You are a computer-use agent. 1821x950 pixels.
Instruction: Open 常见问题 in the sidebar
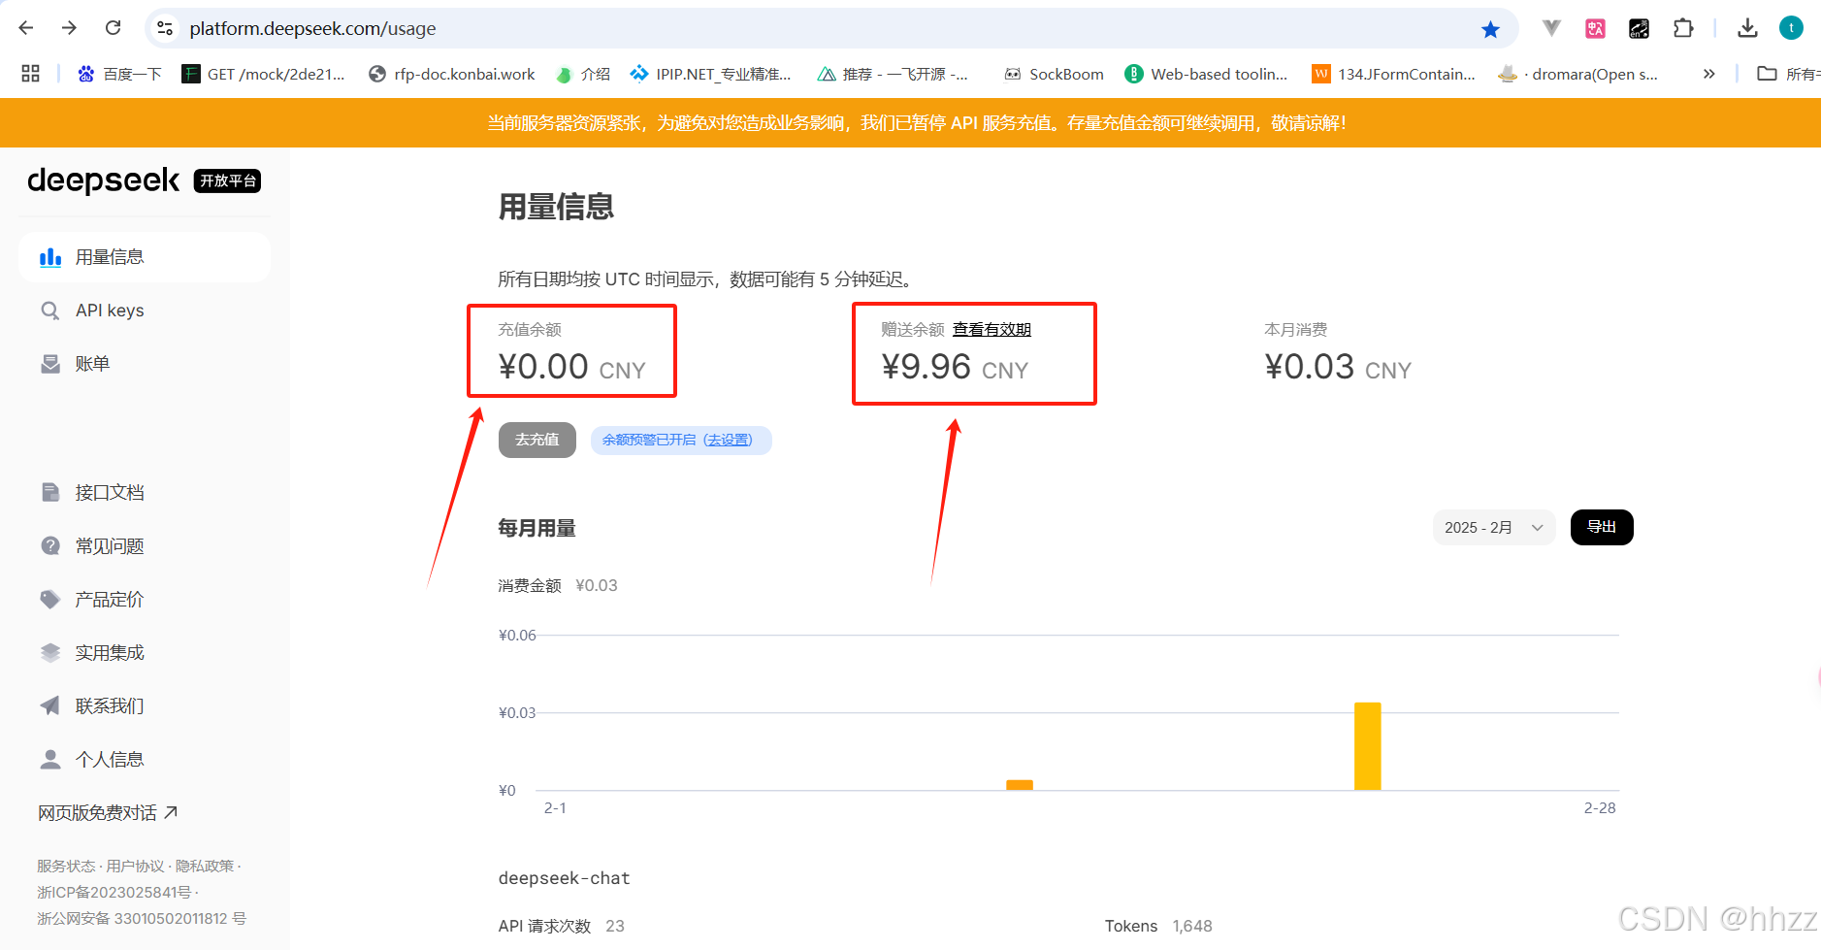coord(145,546)
